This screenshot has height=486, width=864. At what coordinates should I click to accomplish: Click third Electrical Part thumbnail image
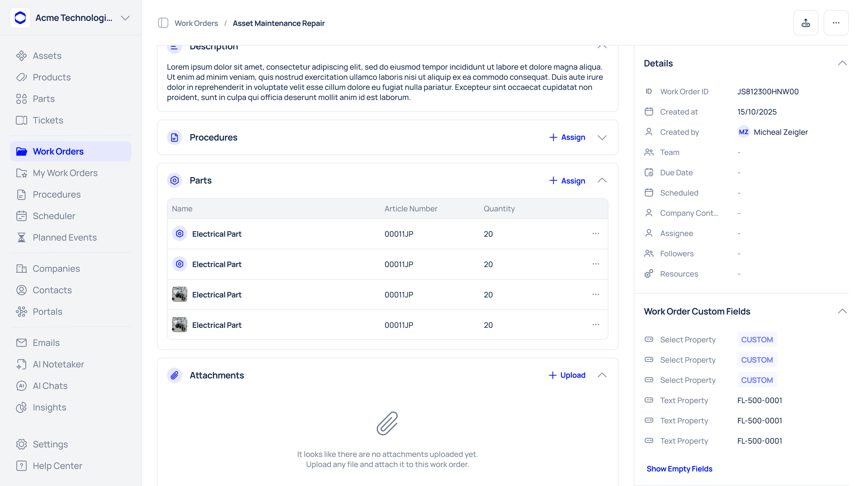(x=179, y=294)
